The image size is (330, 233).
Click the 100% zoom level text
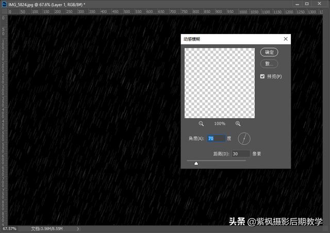220,124
